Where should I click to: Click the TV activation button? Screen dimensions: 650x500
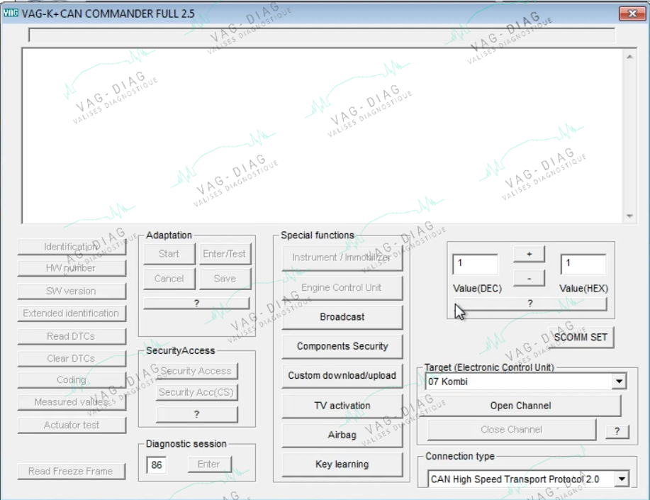(342, 406)
